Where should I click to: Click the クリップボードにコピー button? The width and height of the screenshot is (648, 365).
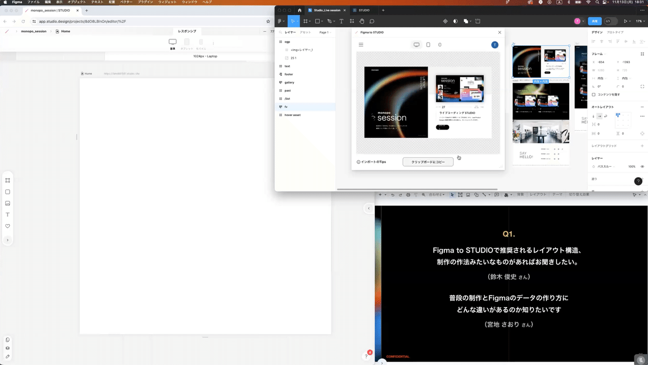pos(428,162)
